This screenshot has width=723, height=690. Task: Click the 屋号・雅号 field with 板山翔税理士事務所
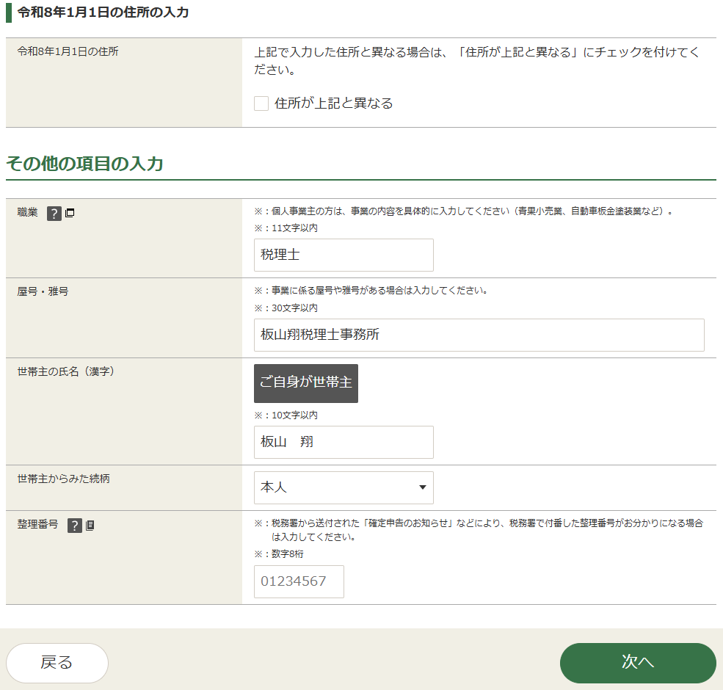(479, 335)
